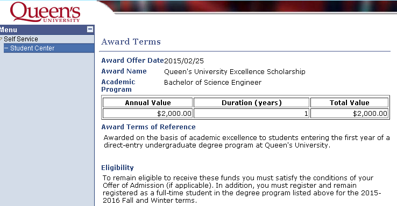Image resolution: width=397 pixels, height=206 pixels.
Task: Open the Student Center link
Action: [x=32, y=48]
